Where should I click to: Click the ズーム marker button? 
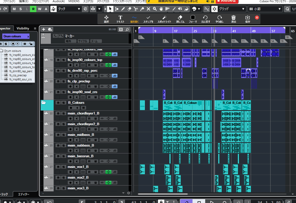(x=96, y=41)
